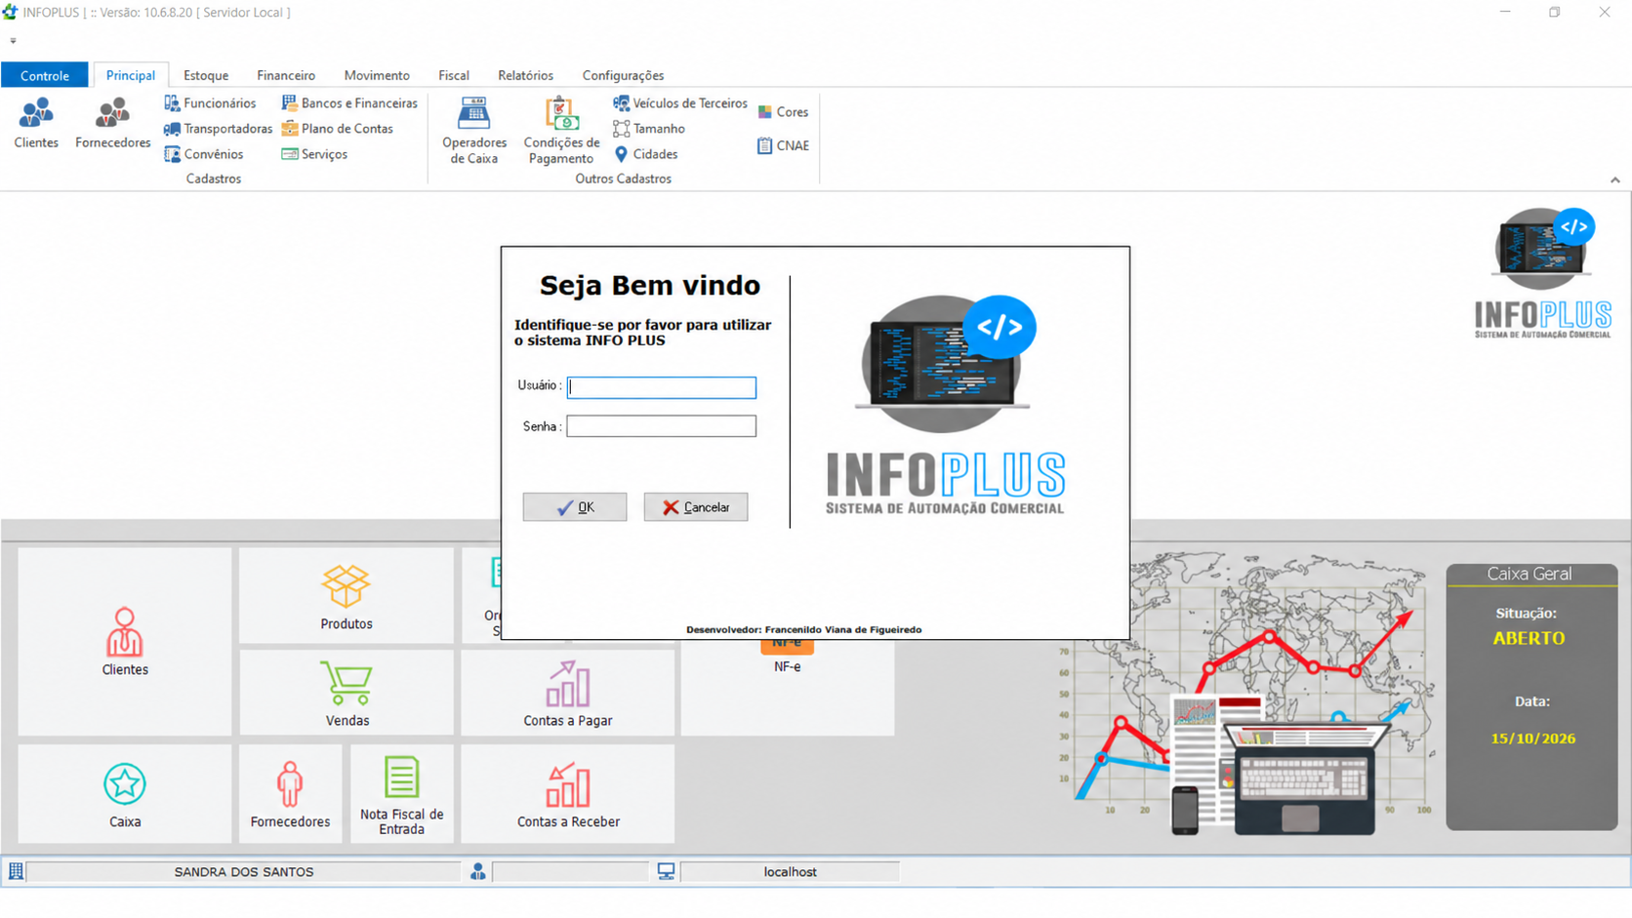Viewport: 1632px width, 918px height.
Task: Open the Clientes ribbon icon
Action: click(x=36, y=123)
